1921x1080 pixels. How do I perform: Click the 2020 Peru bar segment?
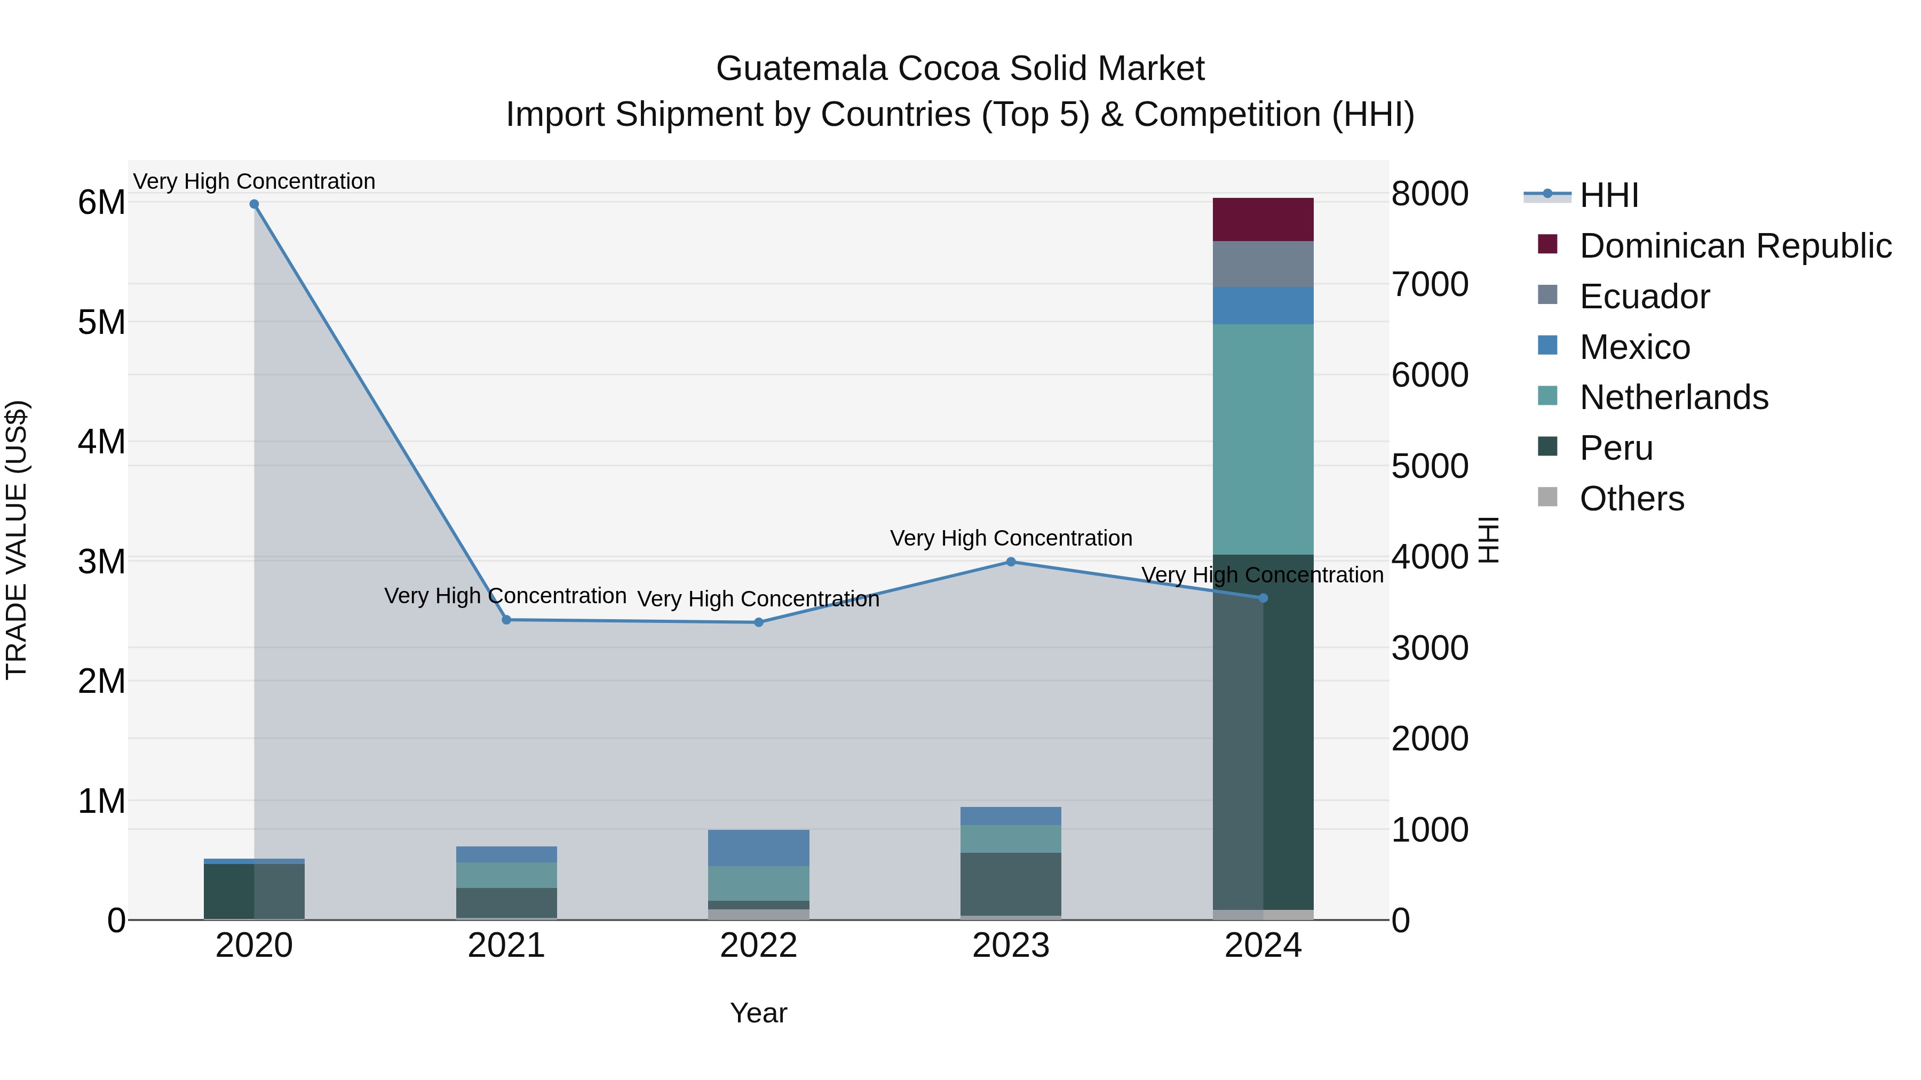(255, 891)
